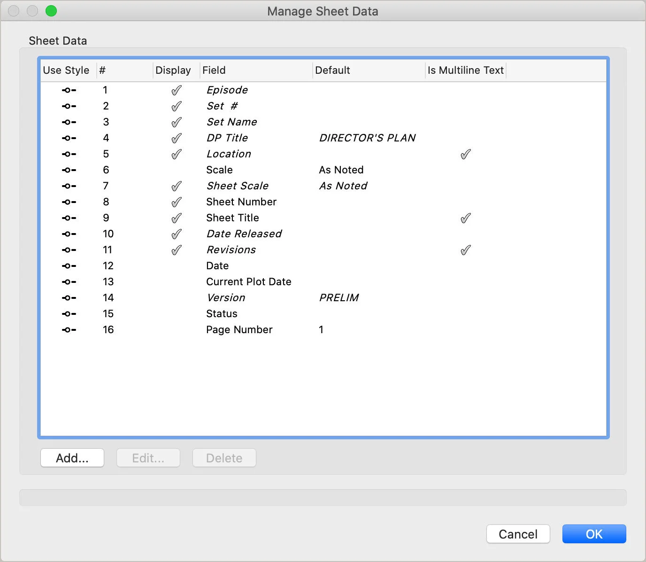This screenshot has width=646, height=562.
Task: Click the Use Style icon for Sheet Number
Action: 69,202
